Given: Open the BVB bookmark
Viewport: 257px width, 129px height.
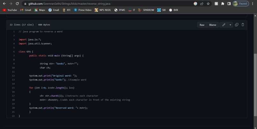Looking at the screenshot, I should (x=173, y=10).
